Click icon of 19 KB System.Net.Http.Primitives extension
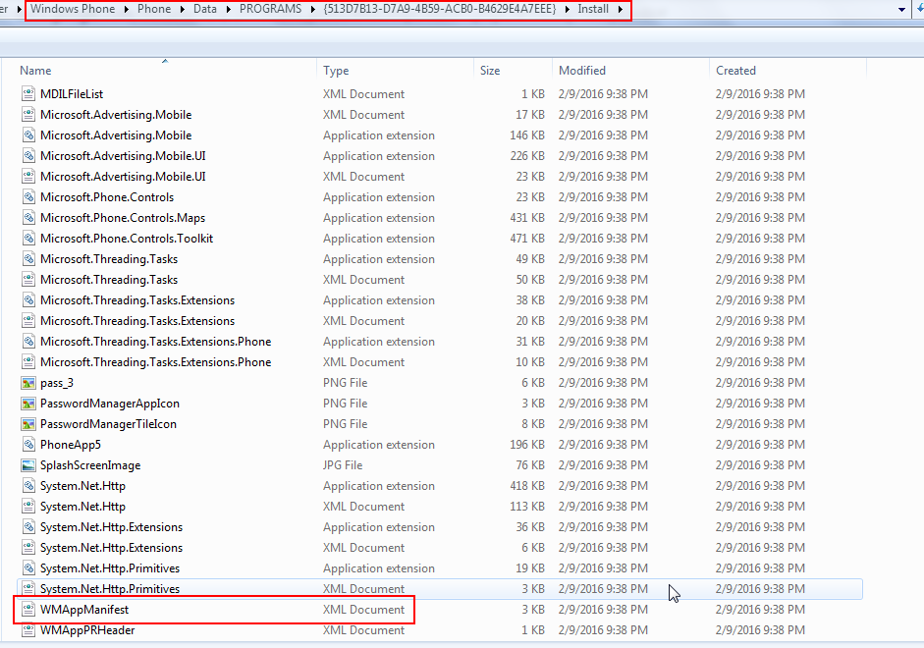The height and width of the screenshot is (648, 924). [x=28, y=568]
